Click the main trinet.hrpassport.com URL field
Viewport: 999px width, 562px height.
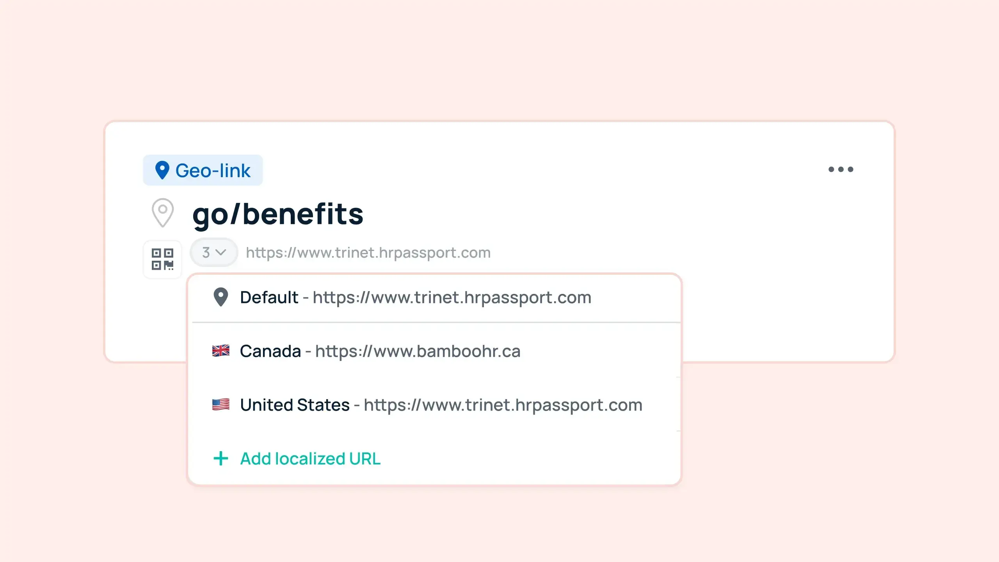pyautogui.click(x=368, y=252)
